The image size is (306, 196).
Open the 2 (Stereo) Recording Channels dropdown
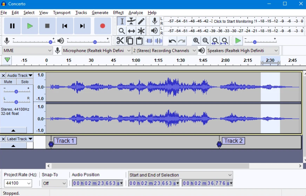point(164,51)
